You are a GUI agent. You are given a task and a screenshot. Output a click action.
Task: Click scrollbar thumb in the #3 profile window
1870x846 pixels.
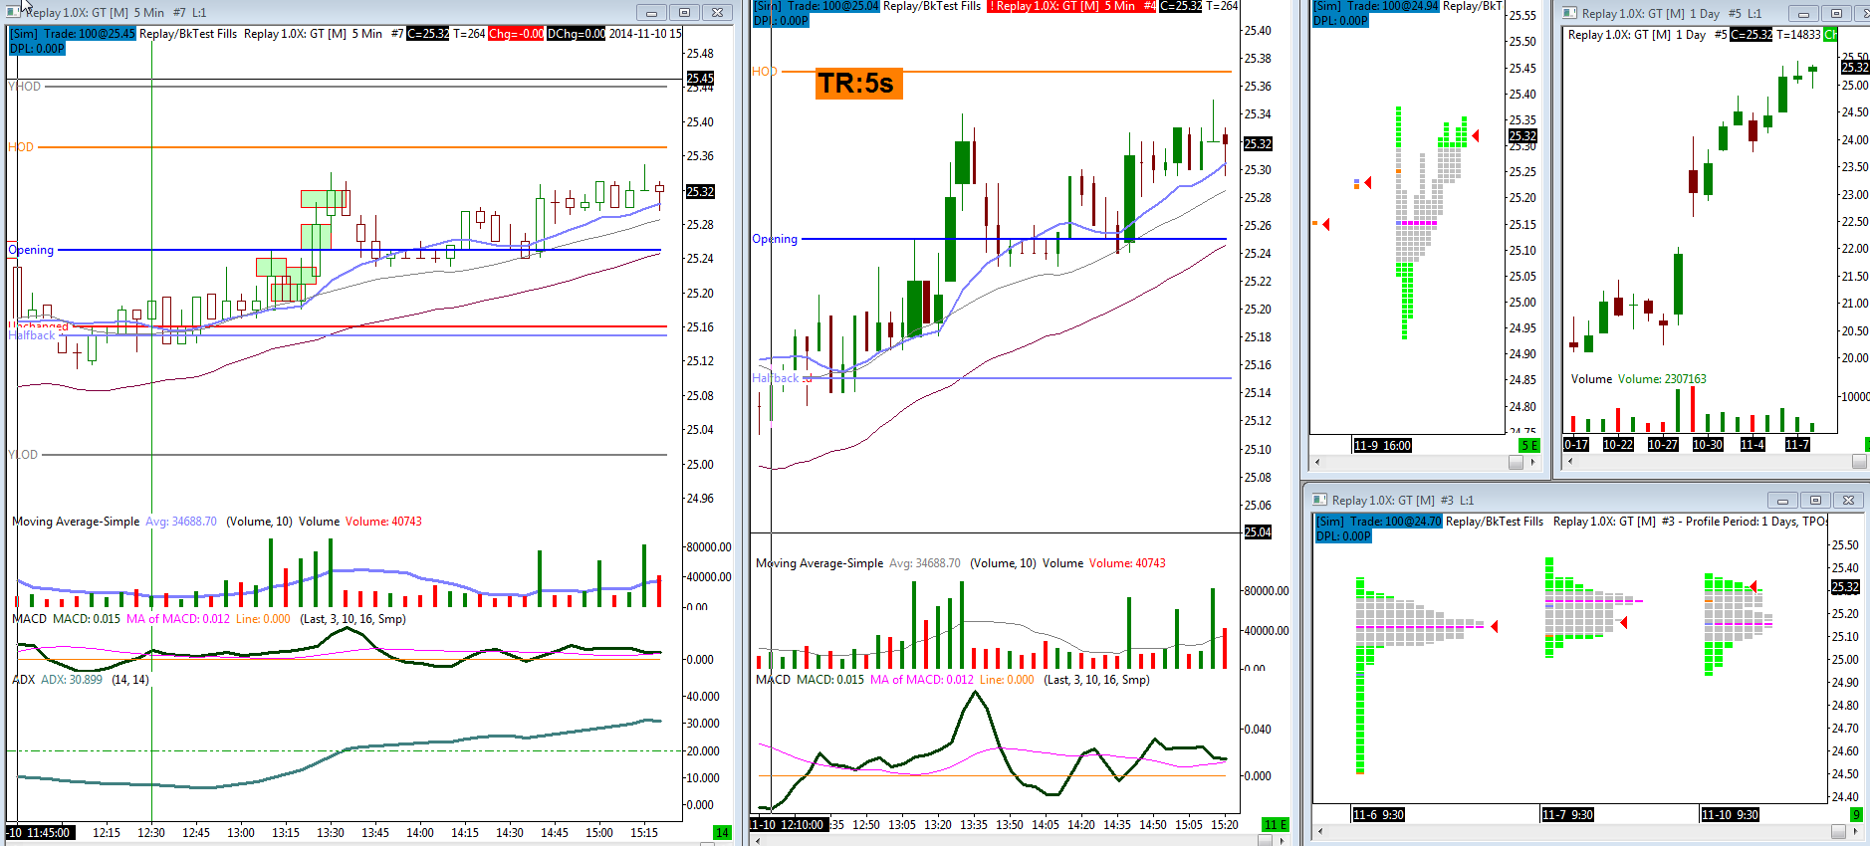pyautogui.click(x=1839, y=831)
